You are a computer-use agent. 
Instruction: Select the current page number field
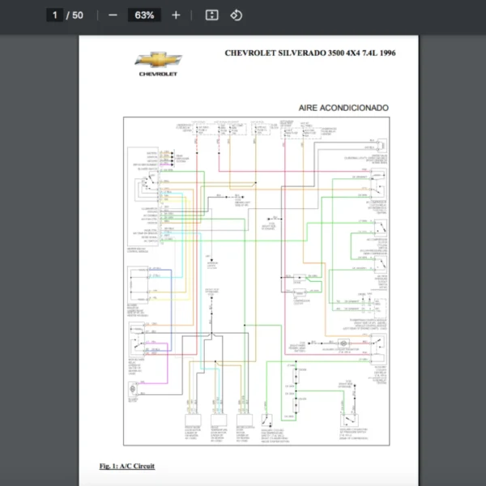click(x=55, y=15)
